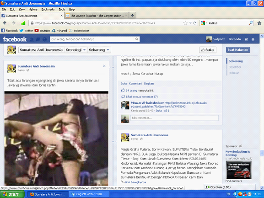Submit Facebook search with magnifier icon
The width and height of the screenshot is (264, 198).
click(x=137, y=39)
